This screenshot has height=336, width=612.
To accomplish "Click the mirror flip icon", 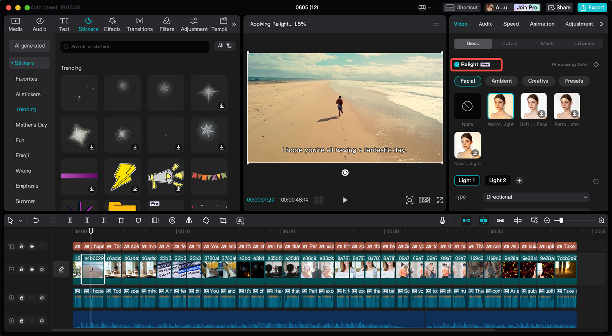I will tap(189, 220).
